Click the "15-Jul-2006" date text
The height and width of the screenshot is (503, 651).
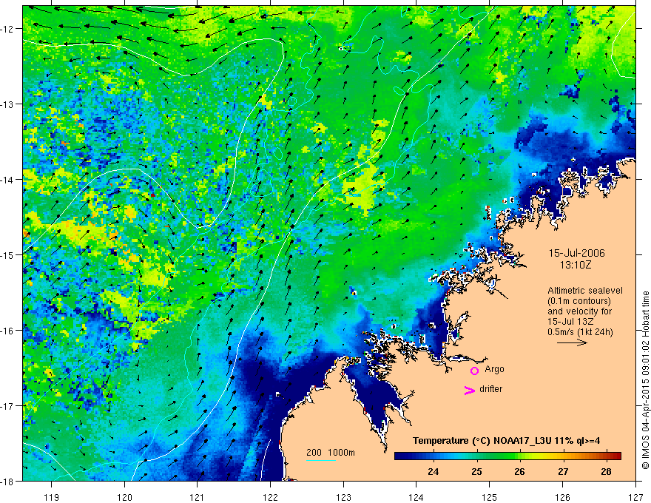[x=577, y=253]
